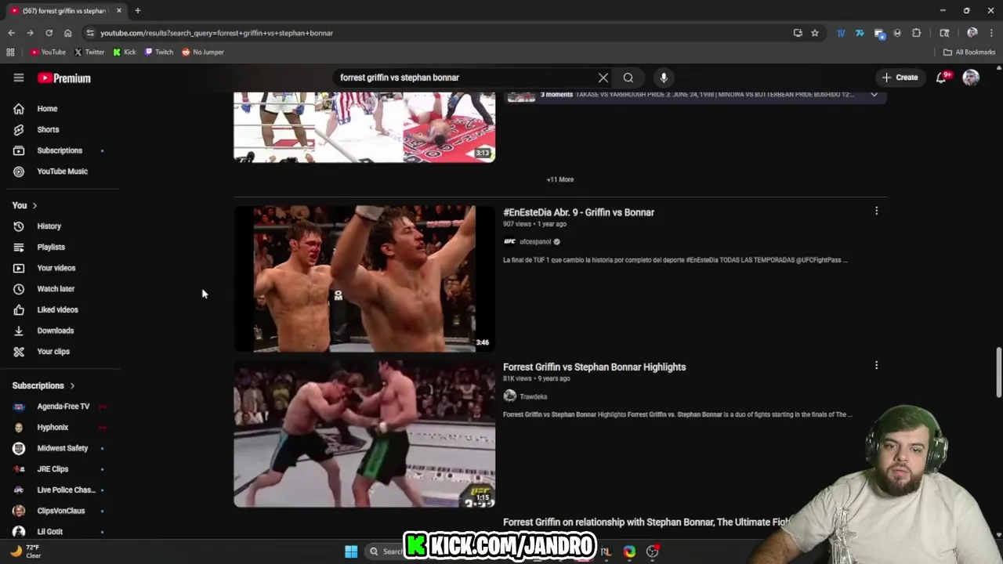The image size is (1003, 564).
Task: Open the YouTube account avatar menu
Action: [971, 78]
